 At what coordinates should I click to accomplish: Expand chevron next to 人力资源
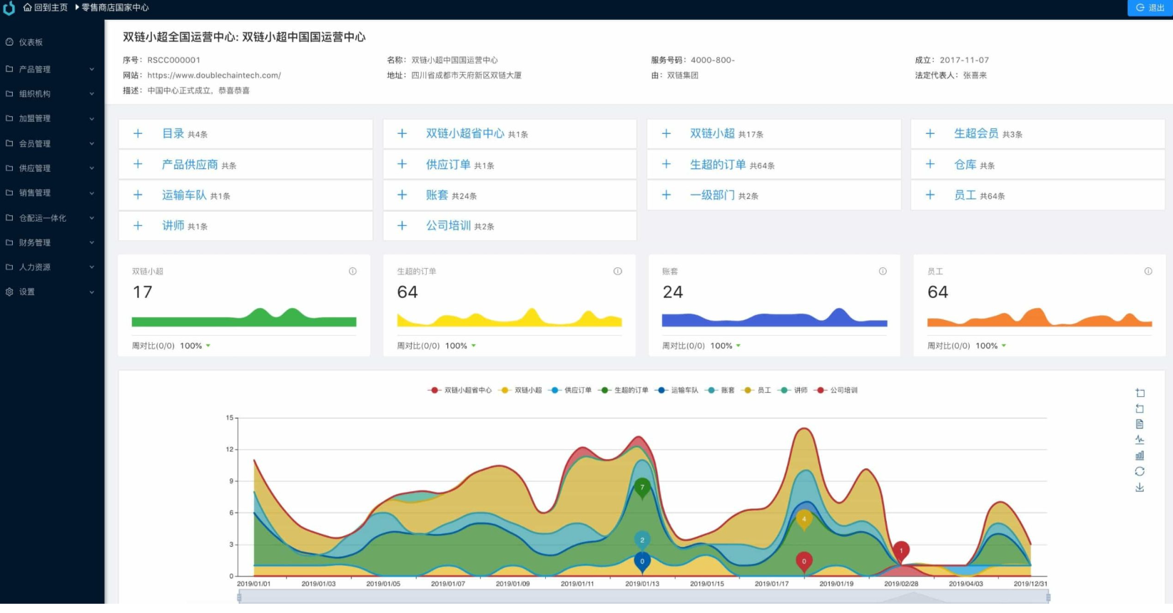(91, 267)
